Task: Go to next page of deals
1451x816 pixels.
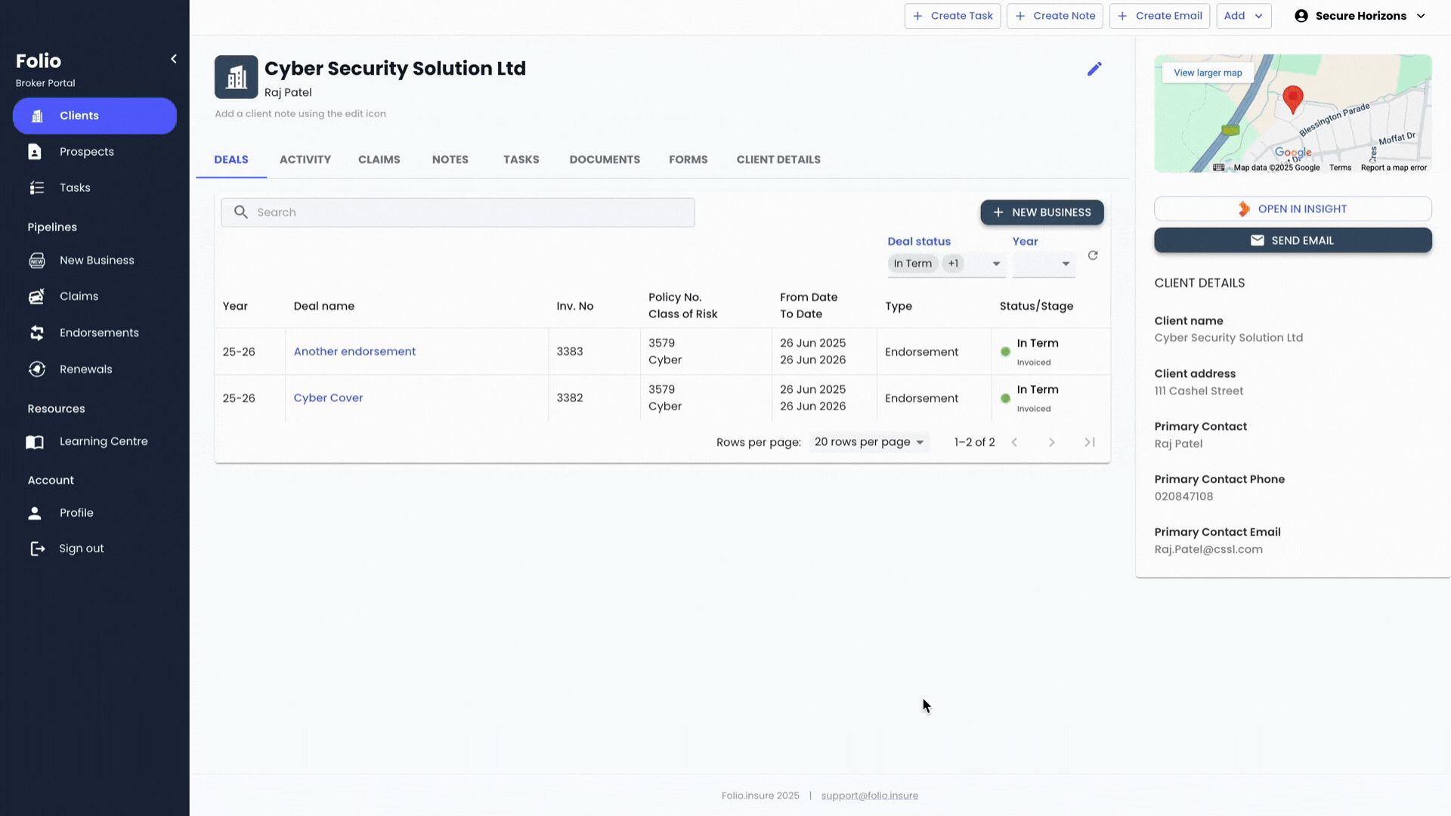Action: tap(1051, 443)
